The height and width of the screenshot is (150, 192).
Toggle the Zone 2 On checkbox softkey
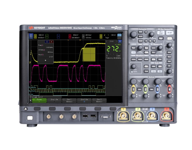tap(84, 101)
